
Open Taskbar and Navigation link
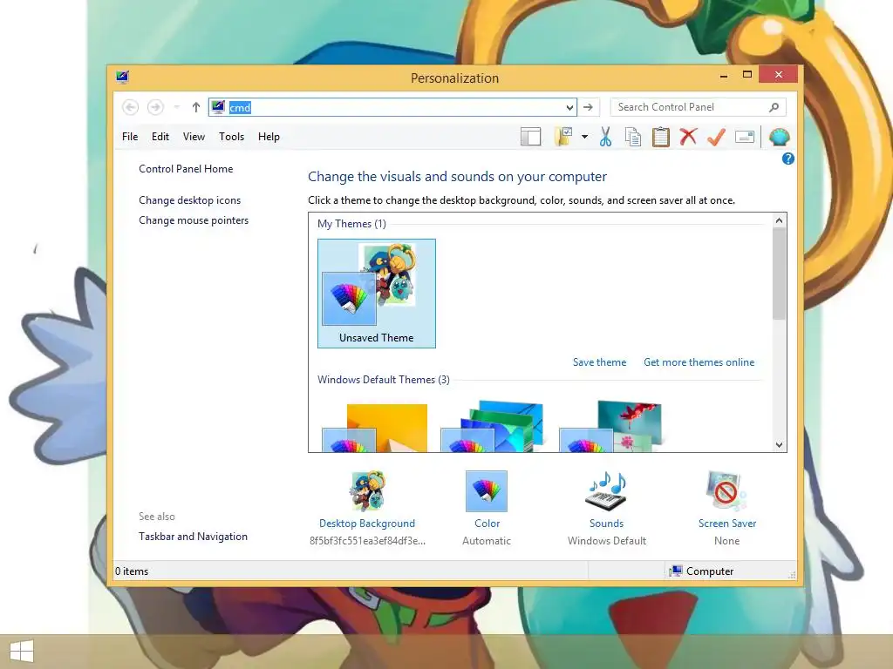click(x=193, y=537)
